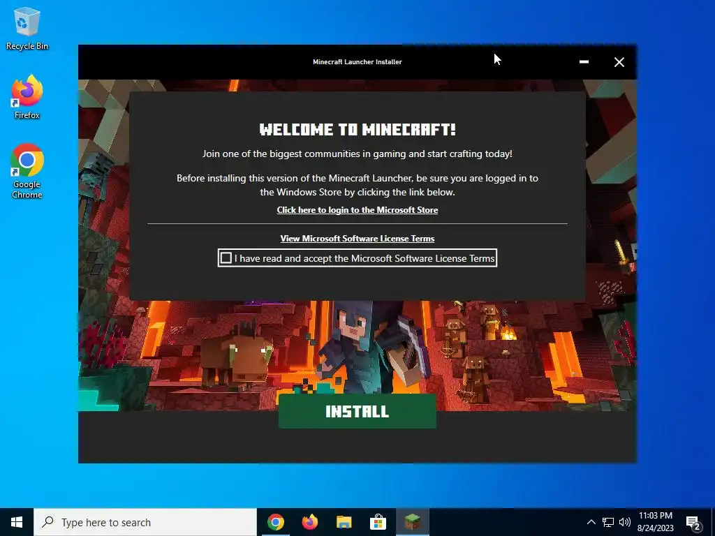Image resolution: width=715 pixels, height=536 pixels.
Task: Select the Firefox desktop shortcut
Action: pos(27,98)
